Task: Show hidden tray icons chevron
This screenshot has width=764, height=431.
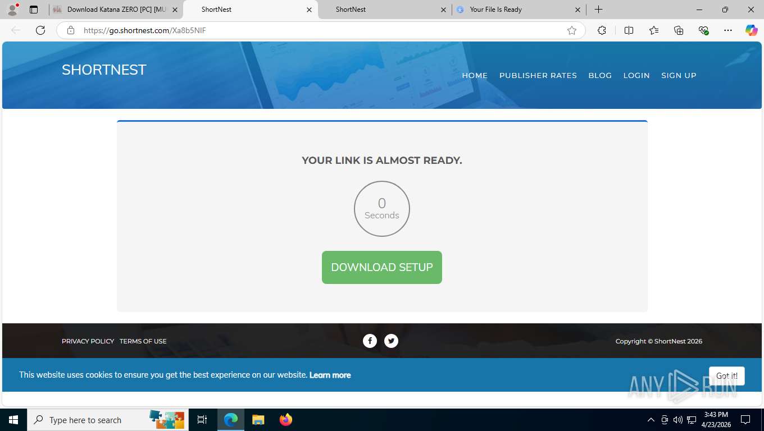Action: (x=651, y=420)
